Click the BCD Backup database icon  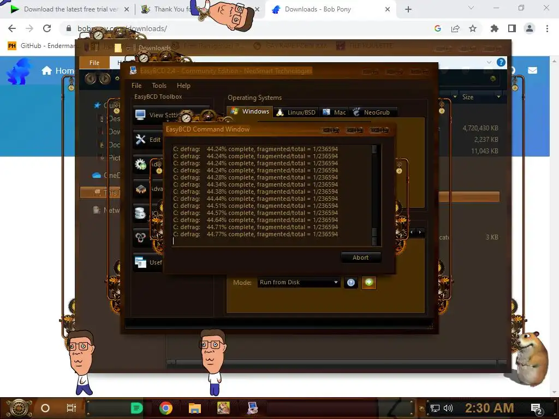click(x=140, y=213)
